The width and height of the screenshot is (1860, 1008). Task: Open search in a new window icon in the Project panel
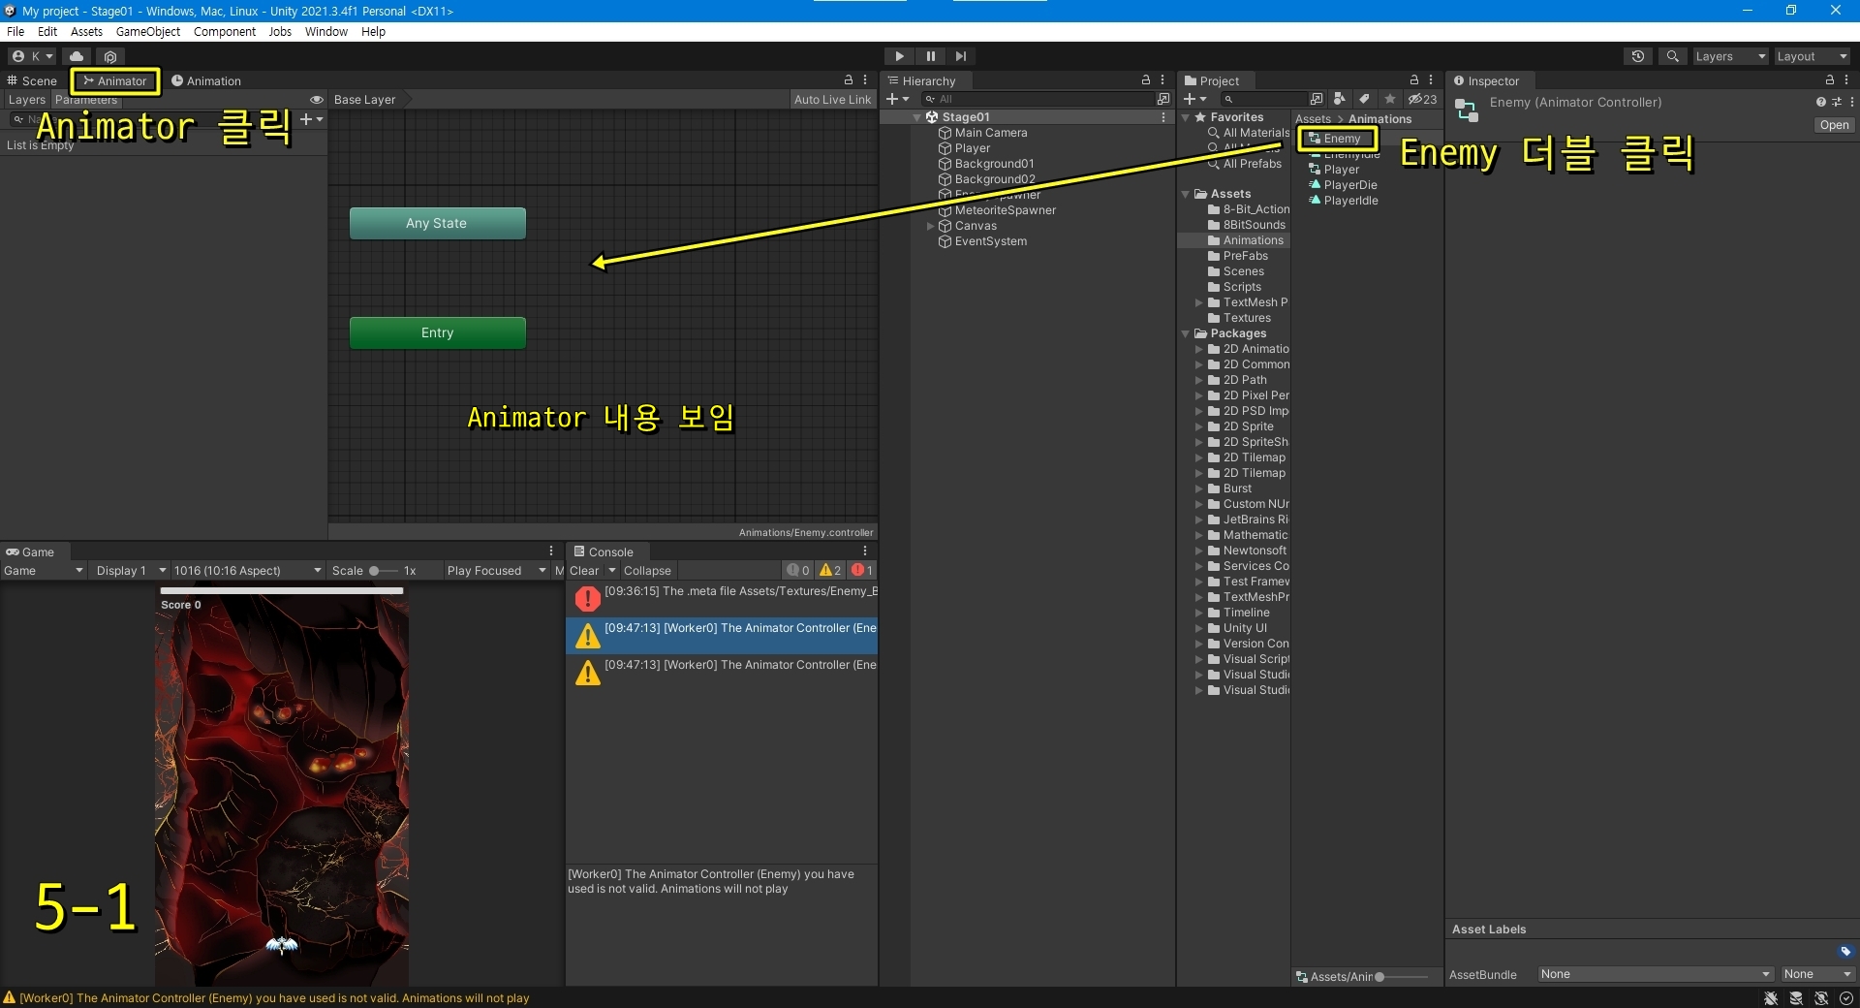[1316, 99]
